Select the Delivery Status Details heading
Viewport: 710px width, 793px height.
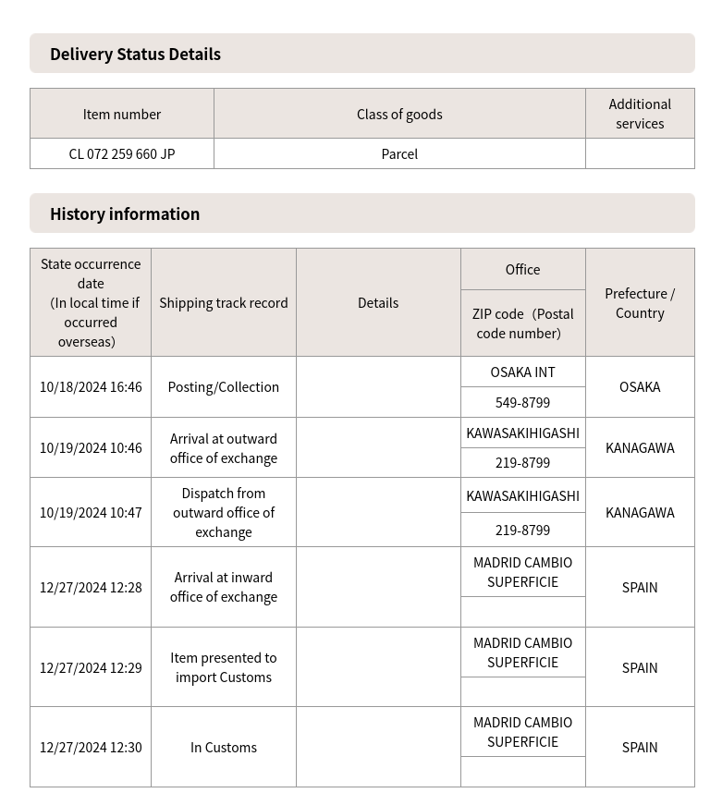[135, 54]
